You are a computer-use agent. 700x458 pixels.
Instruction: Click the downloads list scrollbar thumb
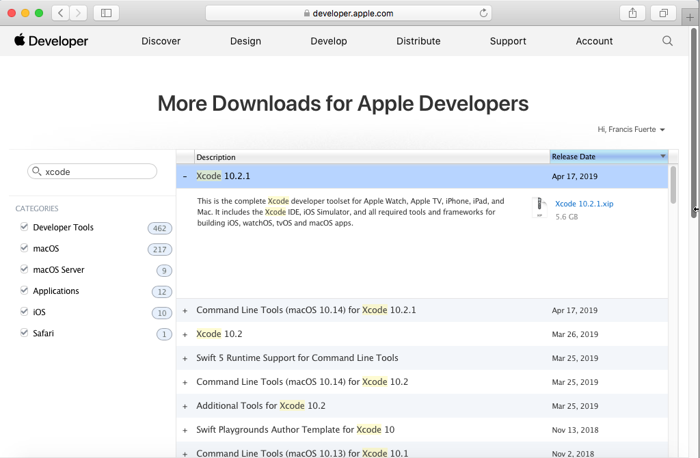[x=673, y=185]
